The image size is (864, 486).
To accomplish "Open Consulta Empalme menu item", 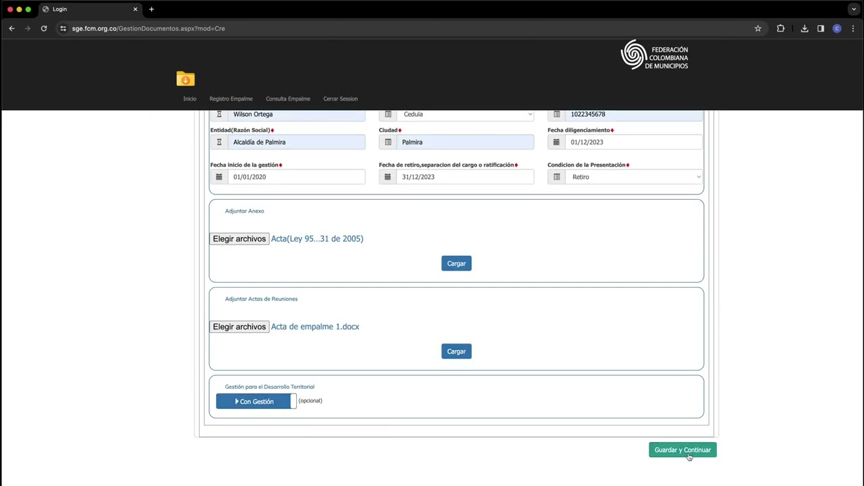I will (288, 99).
